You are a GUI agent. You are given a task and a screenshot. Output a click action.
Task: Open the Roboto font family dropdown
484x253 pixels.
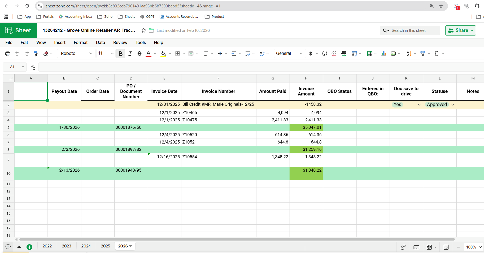point(76,54)
